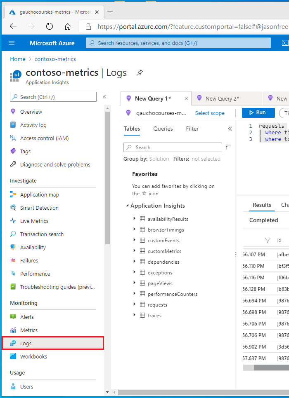Select Logs in the Monitoring section

(x=53, y=343)
